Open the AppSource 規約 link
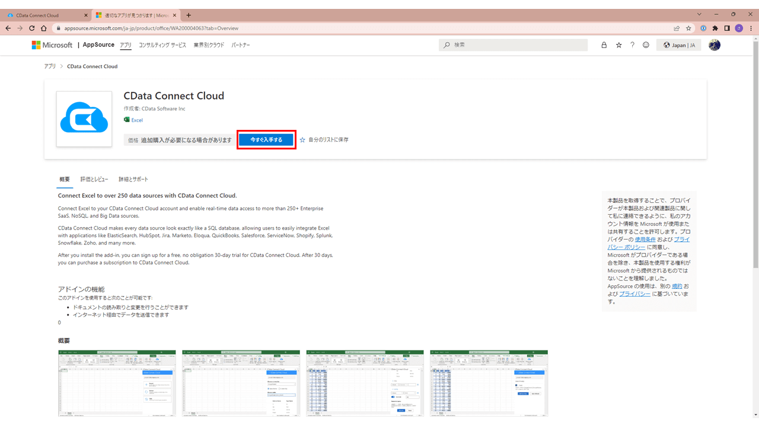The width and height of the screenshot is (759, 427). point(677,286)
